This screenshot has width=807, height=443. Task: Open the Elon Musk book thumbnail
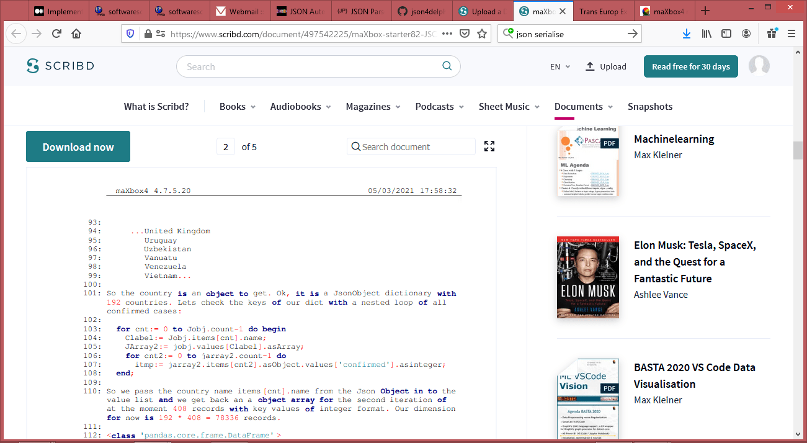tap(587, 277)
